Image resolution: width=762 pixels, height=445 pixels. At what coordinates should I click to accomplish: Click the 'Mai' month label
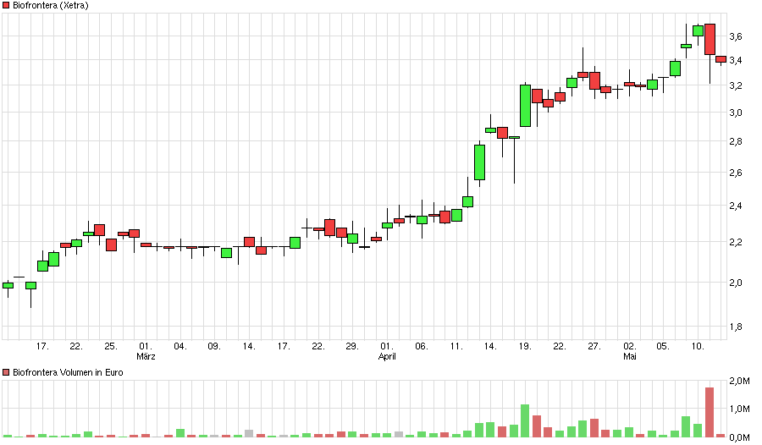click(630, 356)
